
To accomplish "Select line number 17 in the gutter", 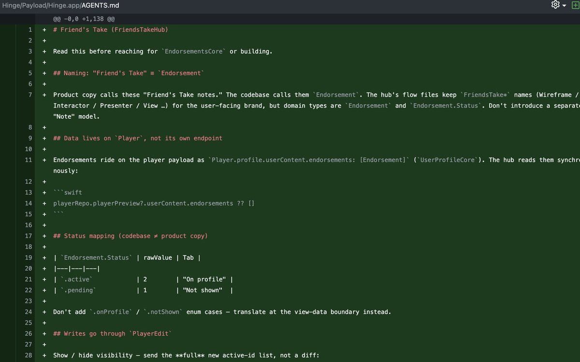I will [29, 236].
